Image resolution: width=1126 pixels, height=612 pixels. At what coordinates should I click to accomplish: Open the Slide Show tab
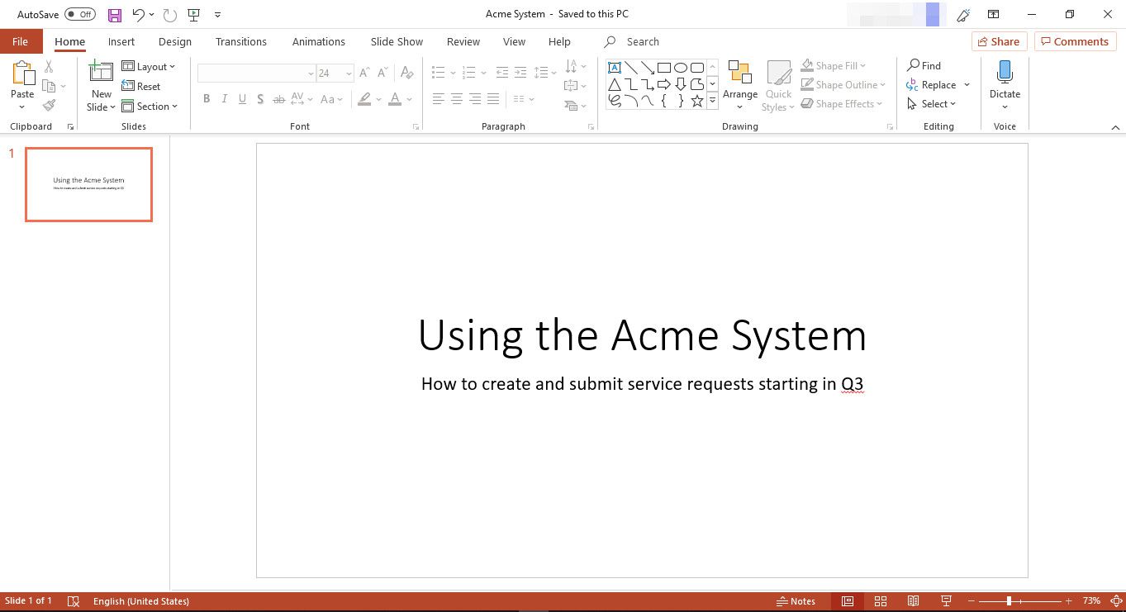(397, 41)
